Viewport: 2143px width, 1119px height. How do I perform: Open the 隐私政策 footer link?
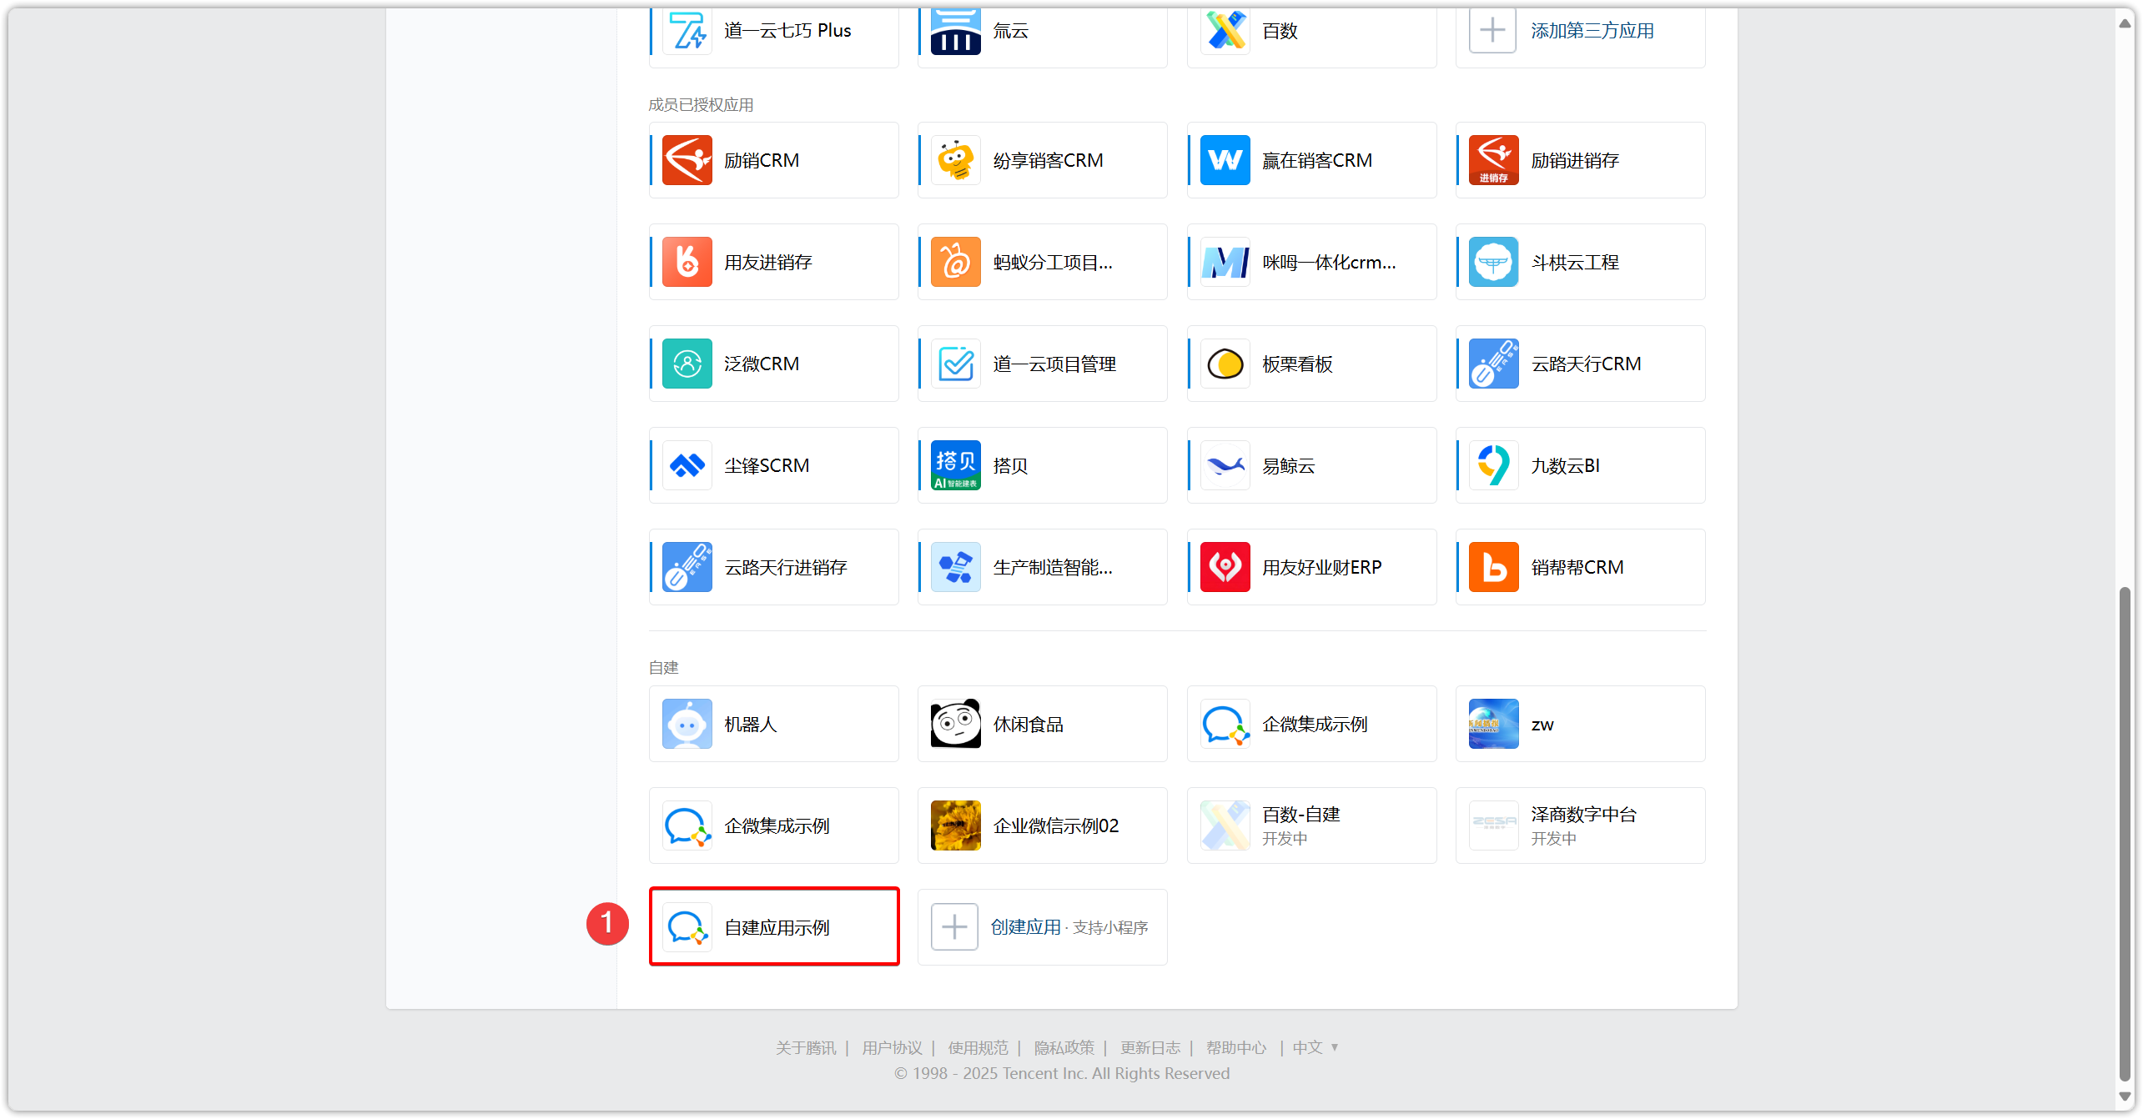1064,1047
